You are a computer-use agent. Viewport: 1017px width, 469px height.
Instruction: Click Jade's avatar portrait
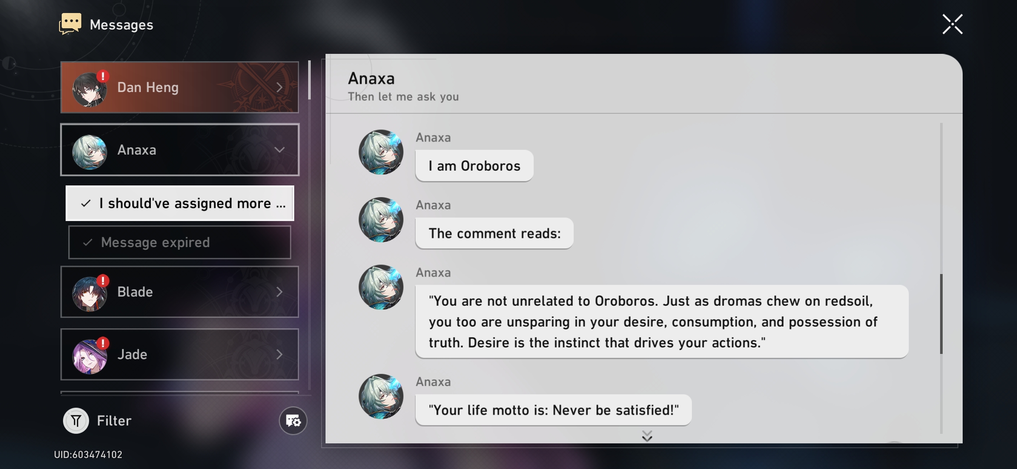coord(90,357)
